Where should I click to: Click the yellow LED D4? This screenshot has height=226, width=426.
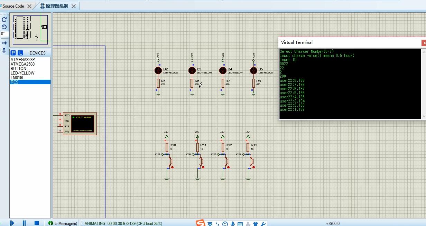pos(223,70)
